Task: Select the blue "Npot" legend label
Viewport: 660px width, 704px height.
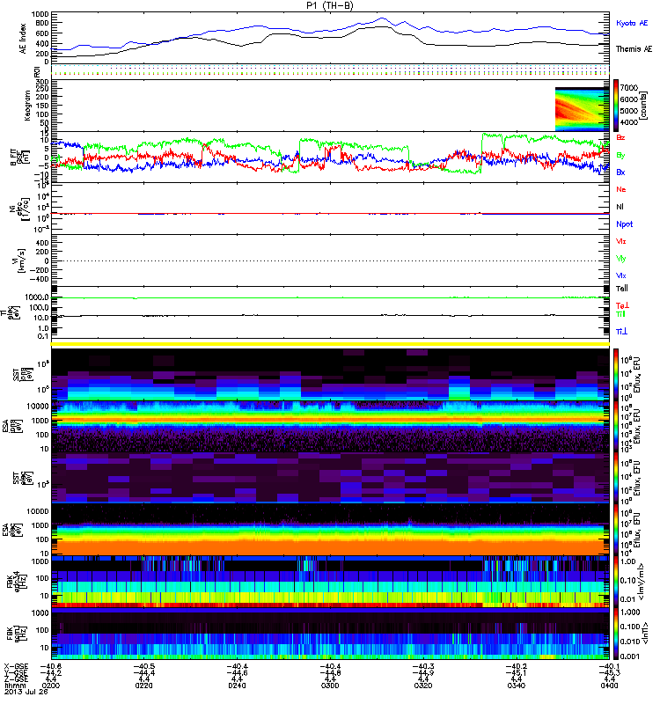Action: [625, 224]
